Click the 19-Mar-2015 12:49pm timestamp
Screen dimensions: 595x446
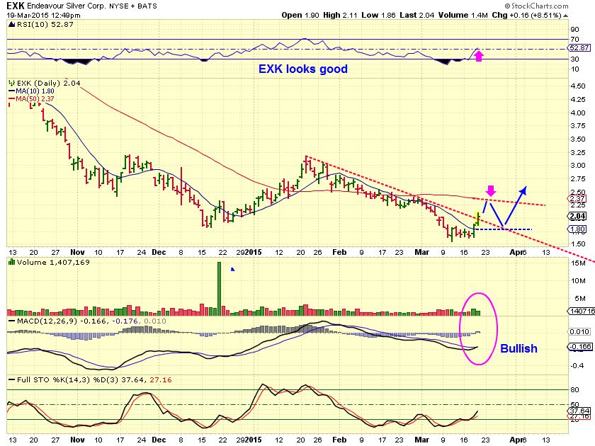[x=44, y=15]
